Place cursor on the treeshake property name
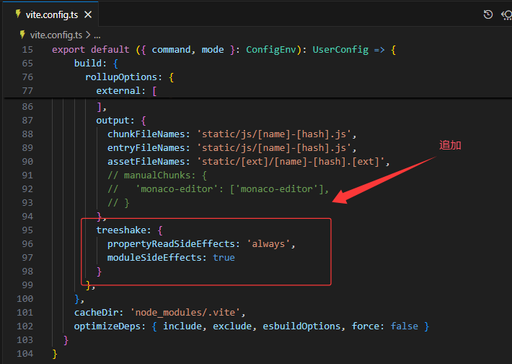 coord(123,230)
